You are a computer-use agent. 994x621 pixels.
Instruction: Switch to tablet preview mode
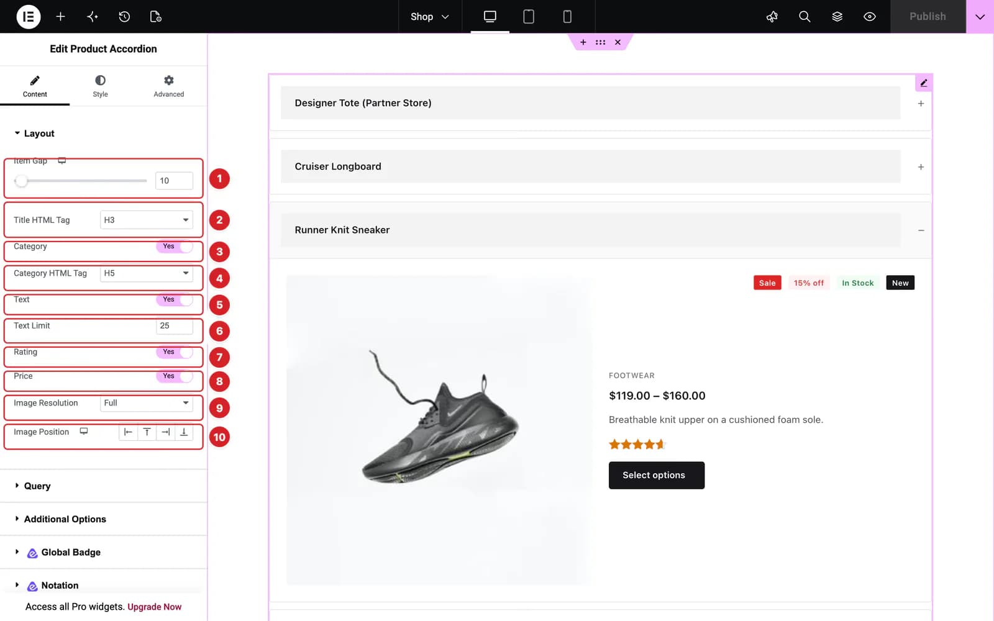(x=529, y=17)
